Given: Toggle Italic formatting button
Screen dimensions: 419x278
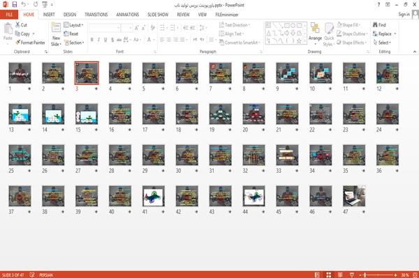Looking at the screenshot, I should point(98,40).
